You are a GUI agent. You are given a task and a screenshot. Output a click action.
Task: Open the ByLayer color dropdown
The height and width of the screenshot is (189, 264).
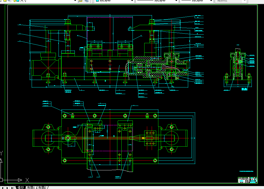click(x=132, y=1)
